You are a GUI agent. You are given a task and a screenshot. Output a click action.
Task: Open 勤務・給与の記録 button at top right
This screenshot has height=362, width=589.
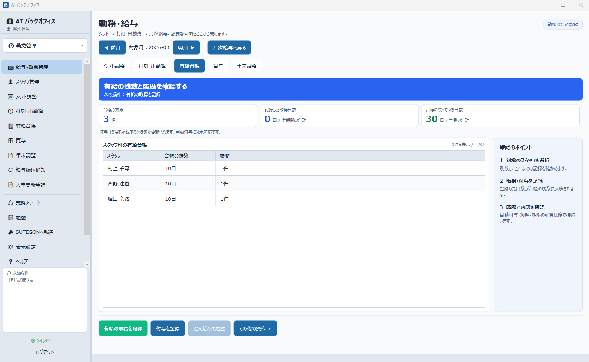[563, 24]
